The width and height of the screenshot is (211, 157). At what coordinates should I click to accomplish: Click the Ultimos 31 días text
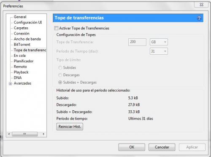141,119
